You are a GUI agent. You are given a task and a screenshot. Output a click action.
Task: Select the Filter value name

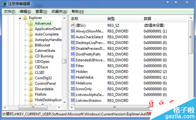pyautogui.click(x=80, y=66)
